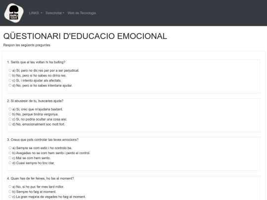Image resolution: width=267 pixels, height=200 pixels.
Task: Click question 1 'Sents que al teu voltan hi ha bulling?'
Action: click(36, 62)
